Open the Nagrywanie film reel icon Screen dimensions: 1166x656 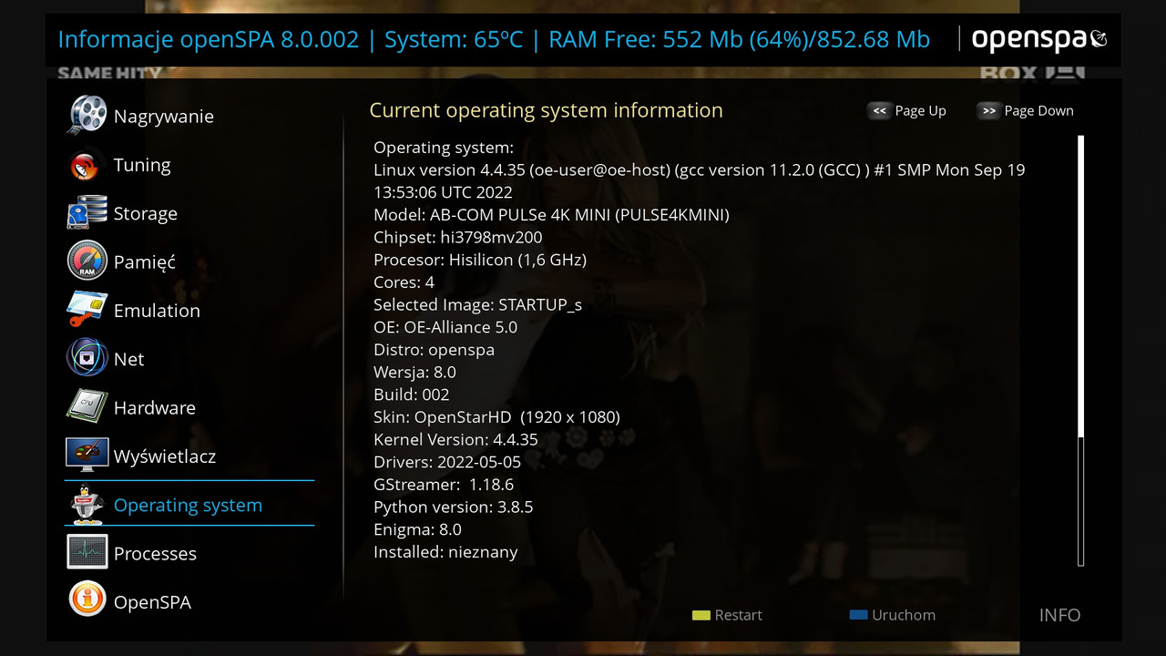[87, 115]
